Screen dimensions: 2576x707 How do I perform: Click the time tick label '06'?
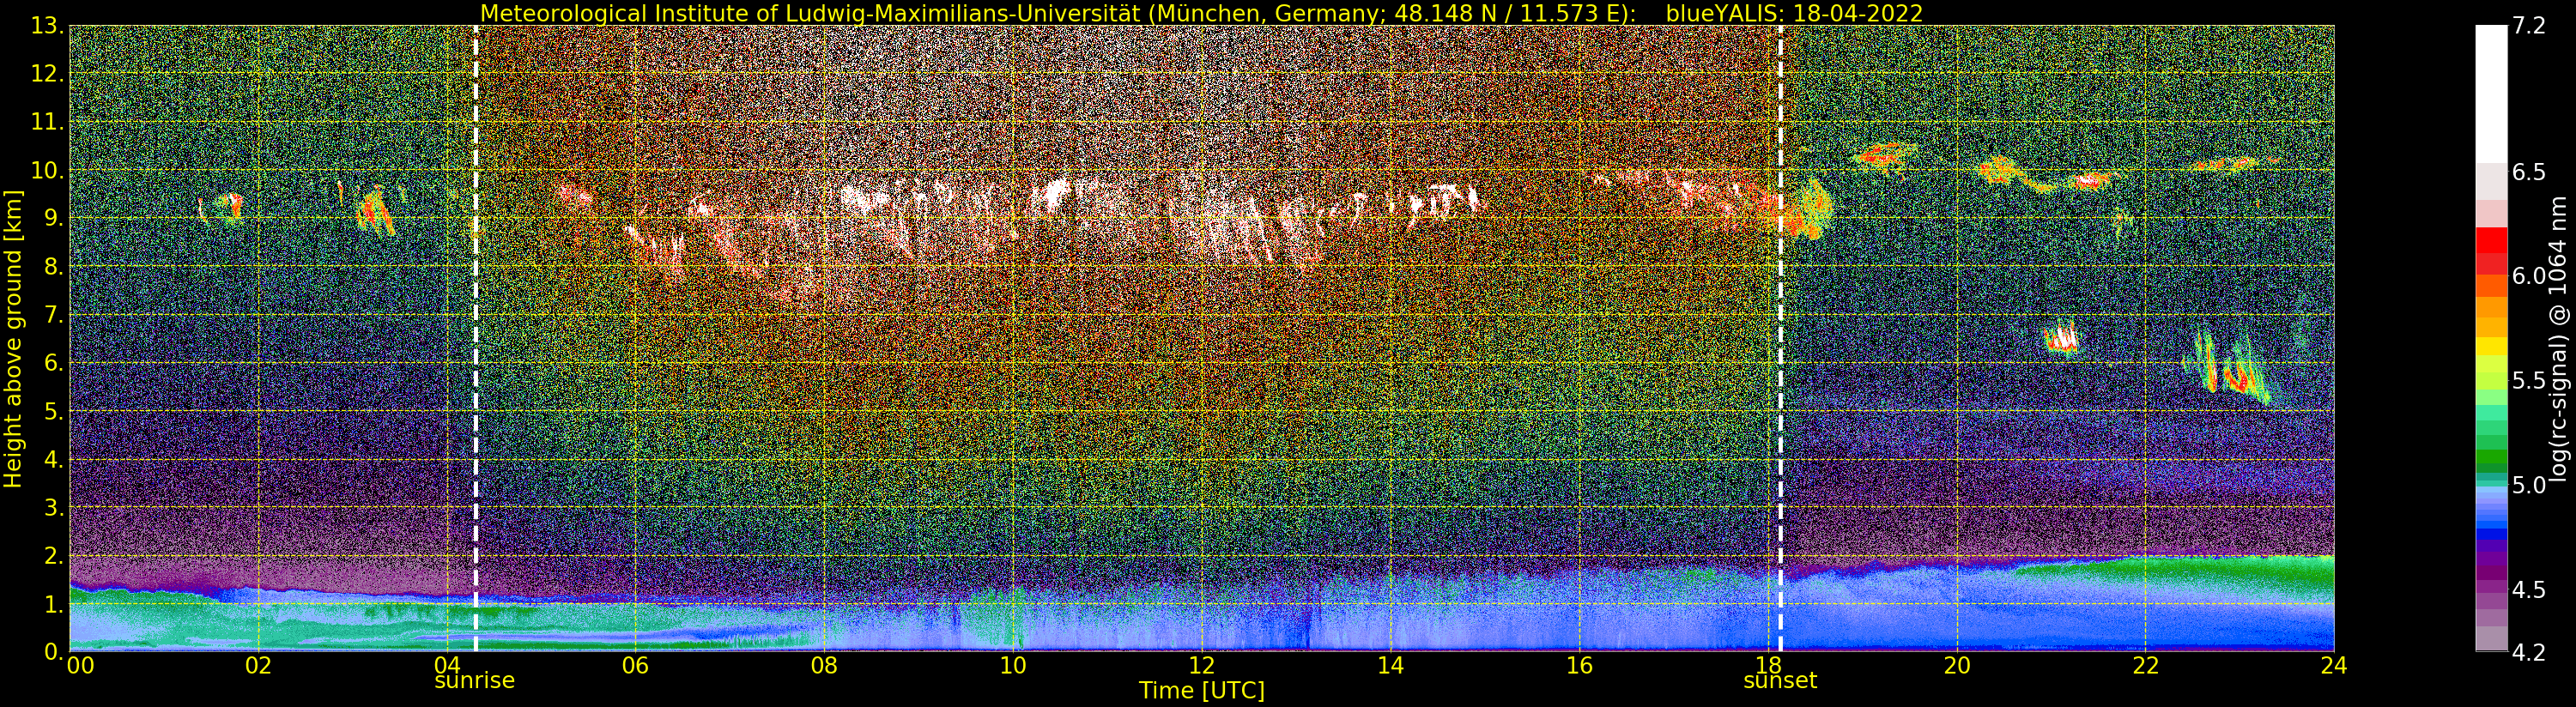pos(635,666)
